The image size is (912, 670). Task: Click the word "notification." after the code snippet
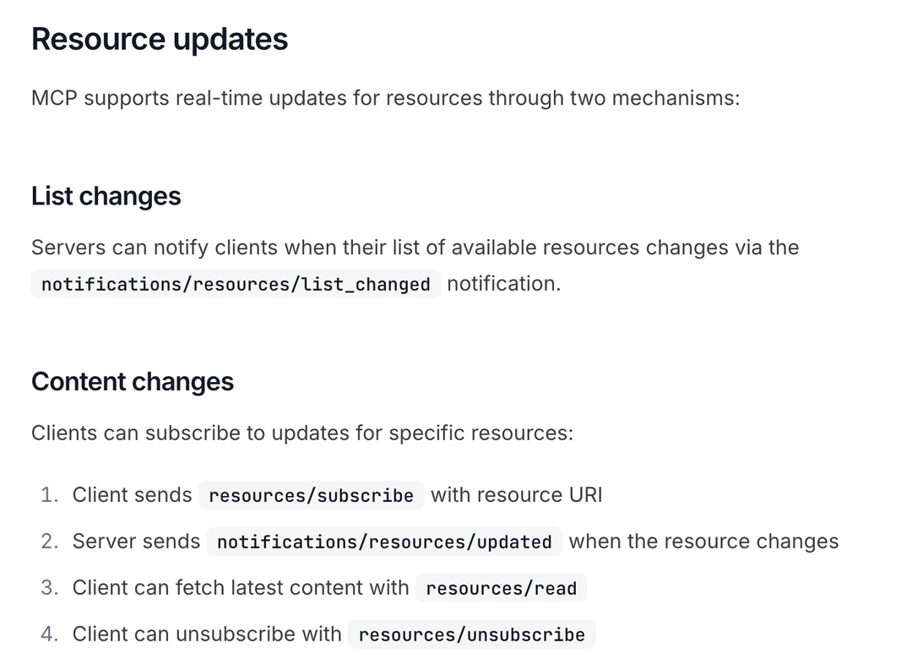(503, 284)
